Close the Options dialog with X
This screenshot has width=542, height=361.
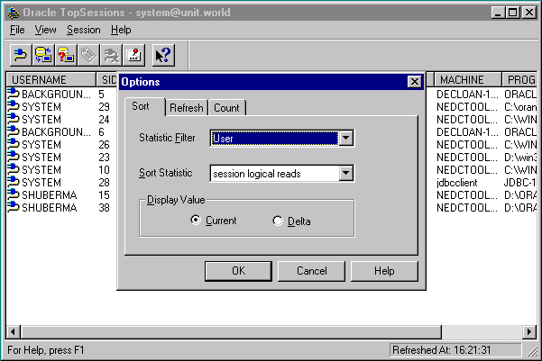click(415, 82)
